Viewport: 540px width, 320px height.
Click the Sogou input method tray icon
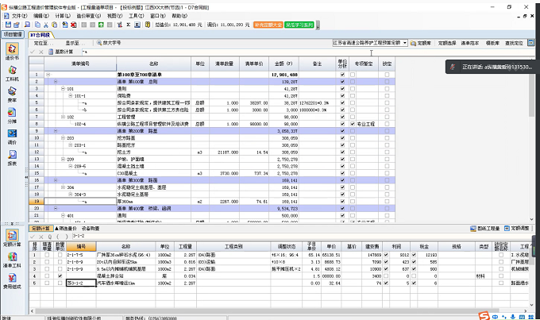tap(484, 316)
